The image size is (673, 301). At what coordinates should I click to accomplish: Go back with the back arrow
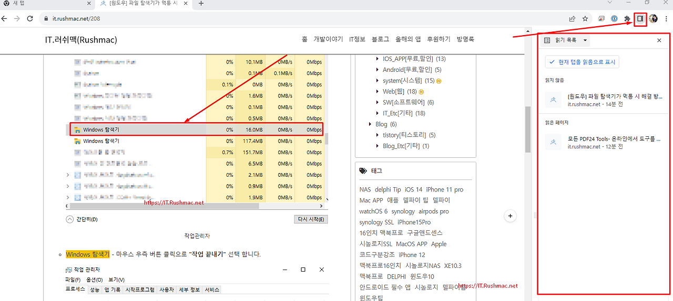coord(5,18)
